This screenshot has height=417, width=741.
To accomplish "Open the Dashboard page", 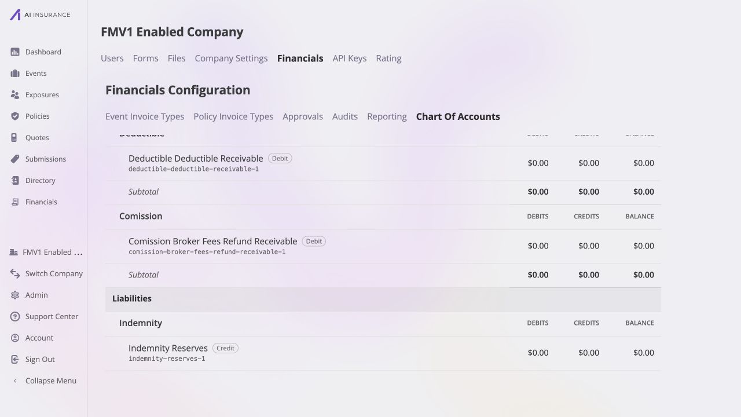I will coord(43,52).
